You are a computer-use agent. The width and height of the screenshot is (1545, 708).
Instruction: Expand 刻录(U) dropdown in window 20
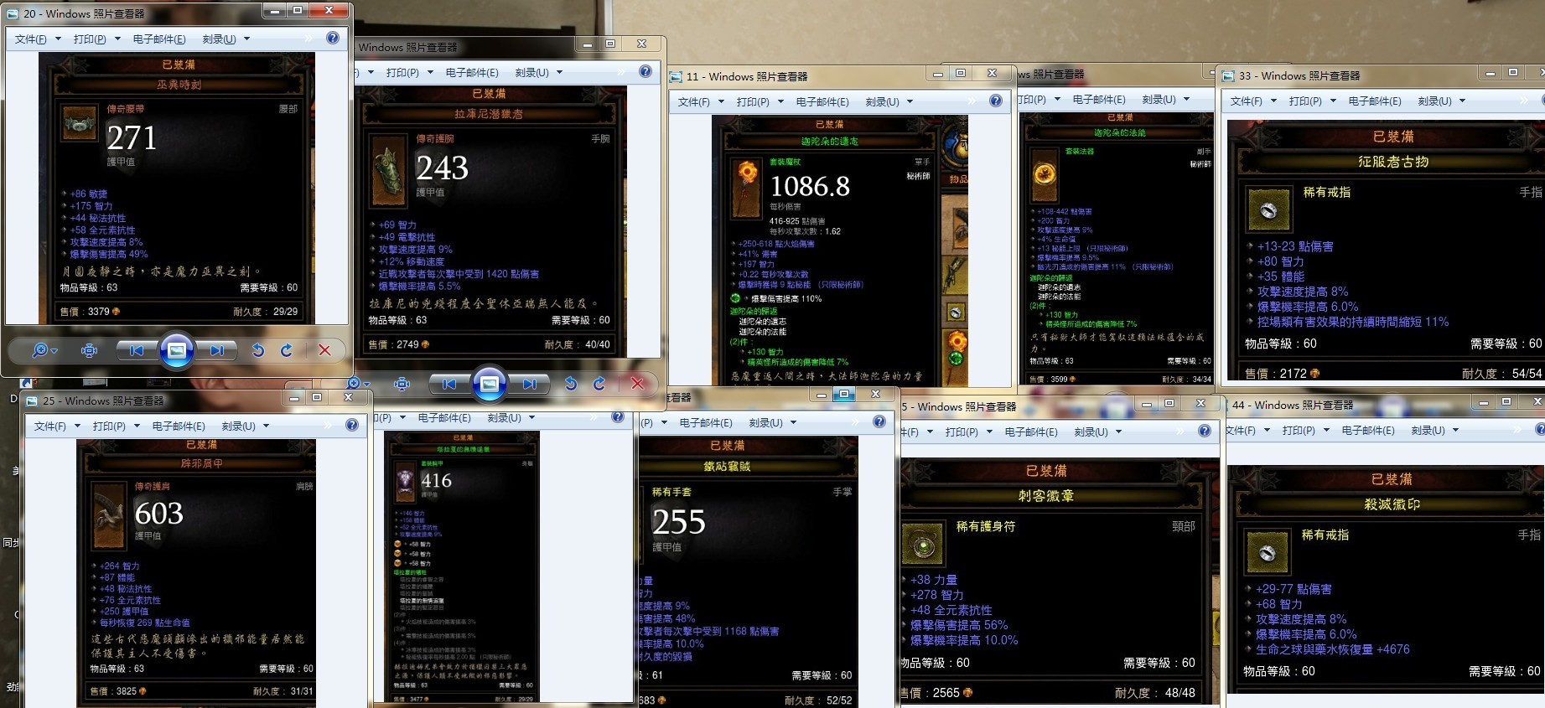click(246, 39)
